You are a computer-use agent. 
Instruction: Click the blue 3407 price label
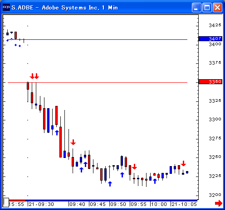210,39
